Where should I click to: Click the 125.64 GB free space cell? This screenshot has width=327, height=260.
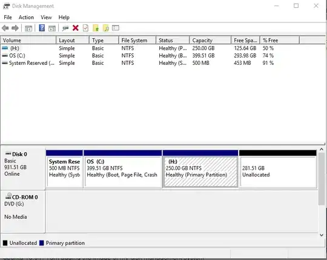(x=245, y=48)
